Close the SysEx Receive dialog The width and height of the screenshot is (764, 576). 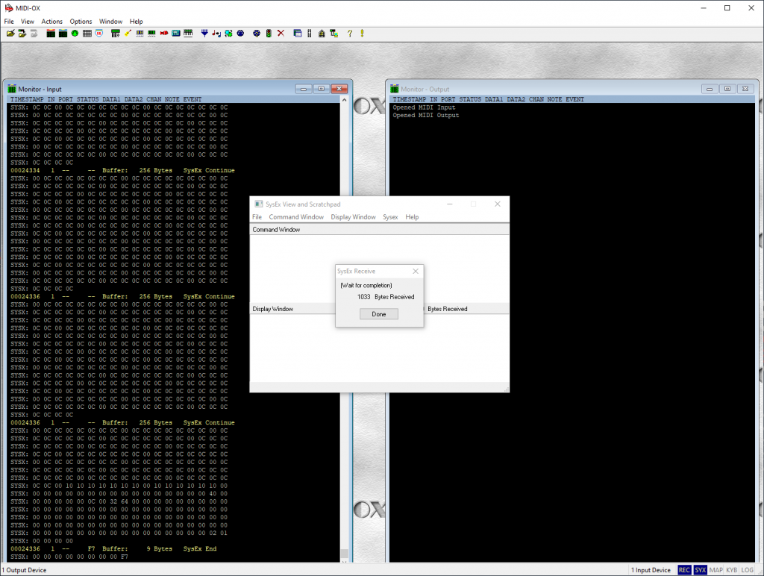coord(416,272)
